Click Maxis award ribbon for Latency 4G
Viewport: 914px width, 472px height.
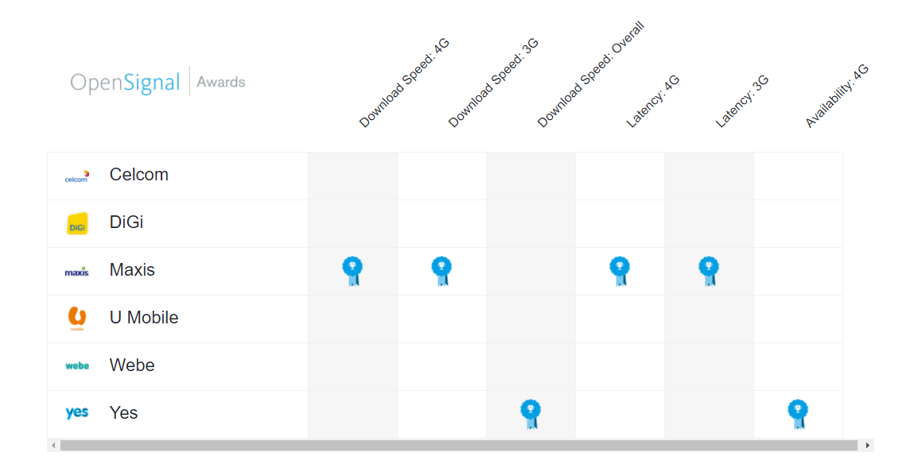(620, 271)
